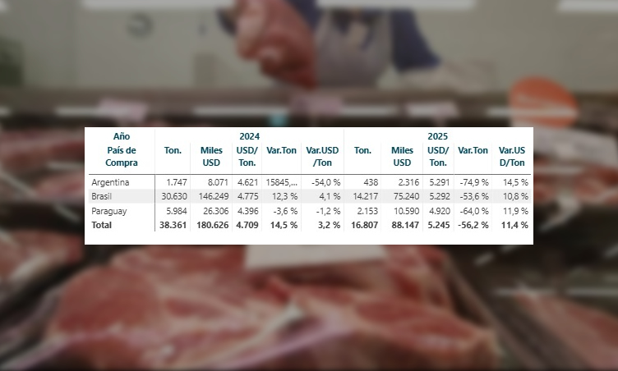Click Argentina 2024 variation -54,0 %
Screen dimensions: 618x371
coord(325,182)
